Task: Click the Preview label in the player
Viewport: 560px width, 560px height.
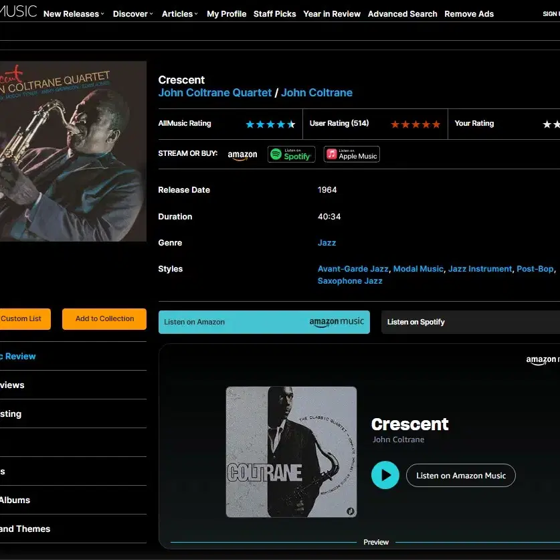Action: click(376, 542)
